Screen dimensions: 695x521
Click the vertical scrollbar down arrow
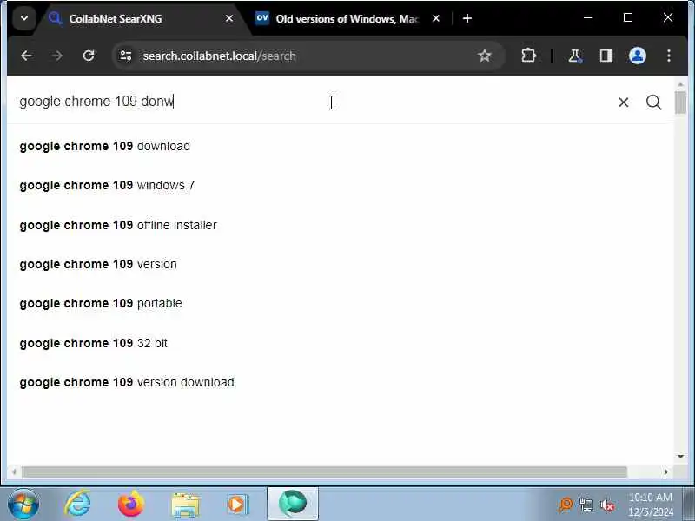[x=681, y=457]
